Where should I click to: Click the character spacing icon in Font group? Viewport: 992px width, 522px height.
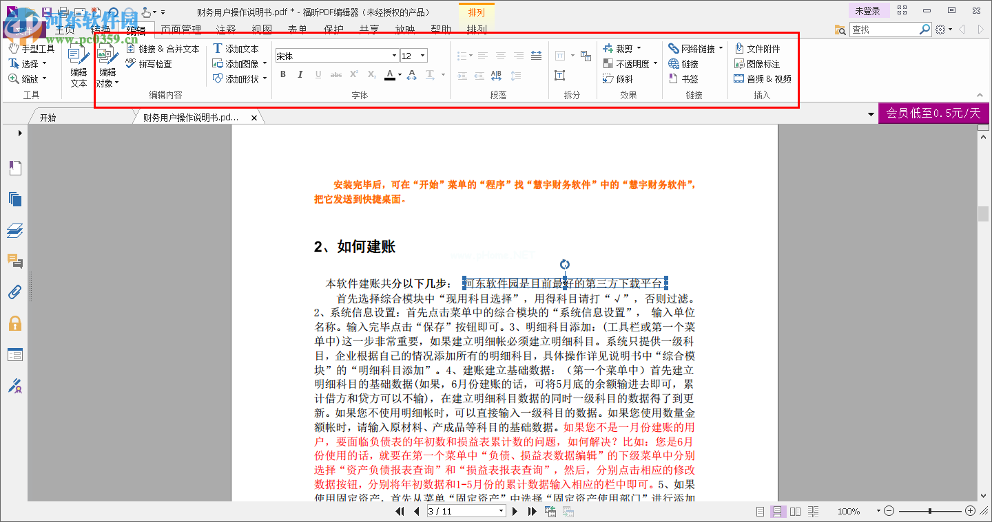pos(411,74)
